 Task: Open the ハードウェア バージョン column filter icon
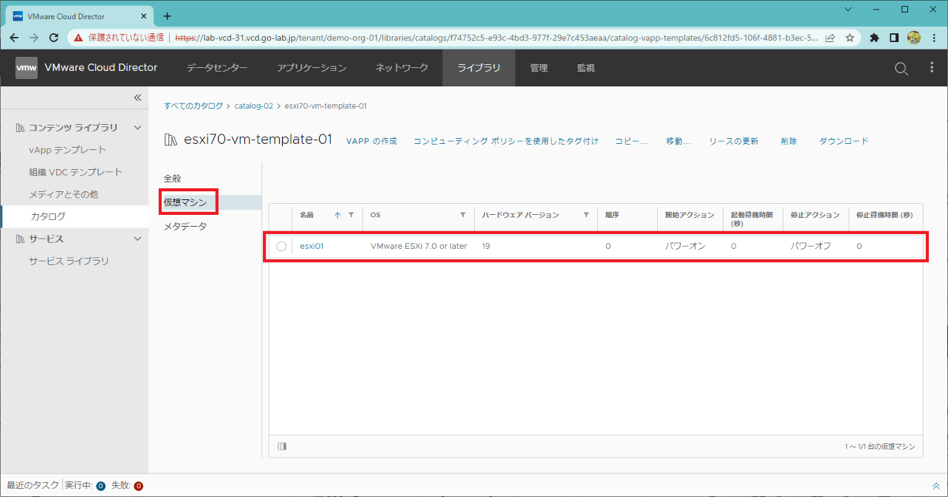point(586,215)
